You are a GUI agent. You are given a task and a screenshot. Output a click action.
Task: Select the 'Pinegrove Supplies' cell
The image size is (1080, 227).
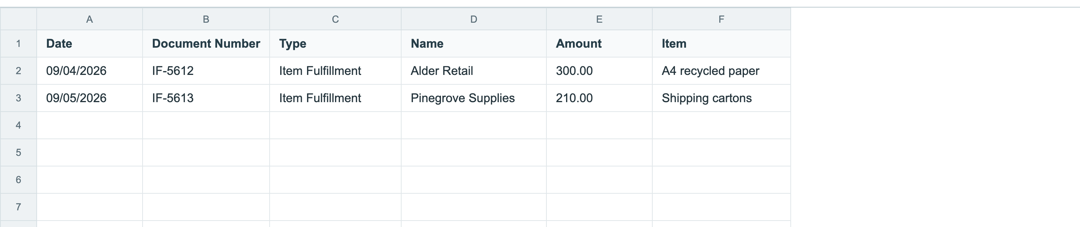click(x=474, y=98)
